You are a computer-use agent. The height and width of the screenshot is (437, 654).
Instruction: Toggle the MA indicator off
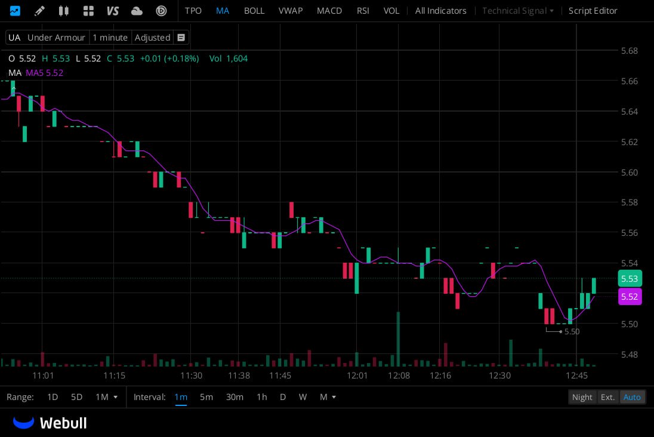coord(223,11)
